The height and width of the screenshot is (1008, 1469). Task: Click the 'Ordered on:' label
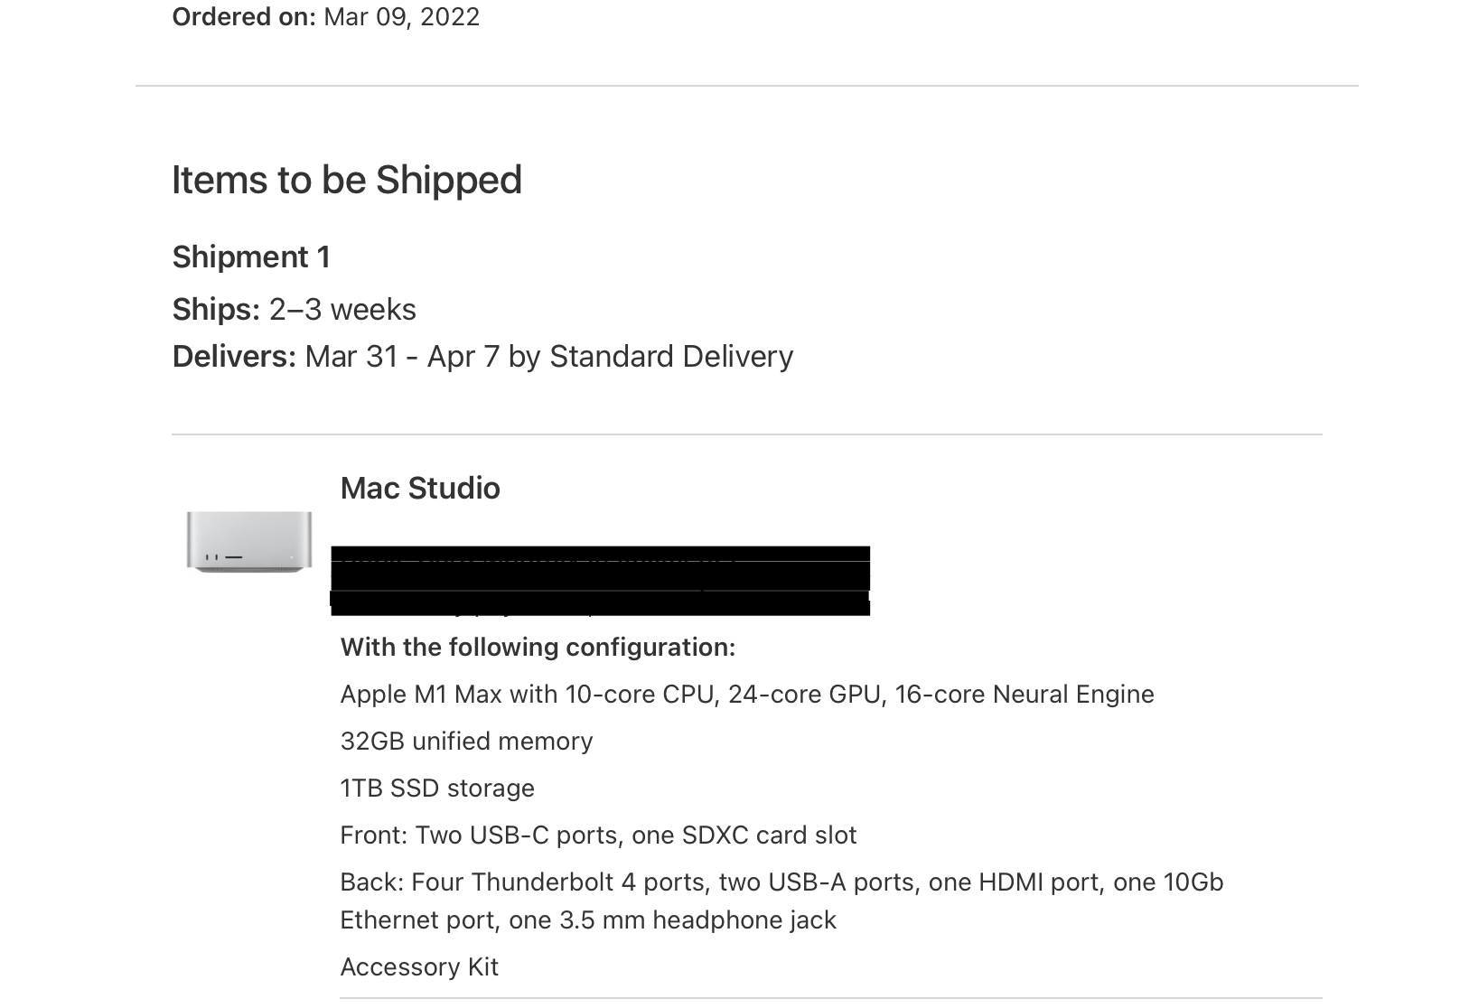[243, 17]
